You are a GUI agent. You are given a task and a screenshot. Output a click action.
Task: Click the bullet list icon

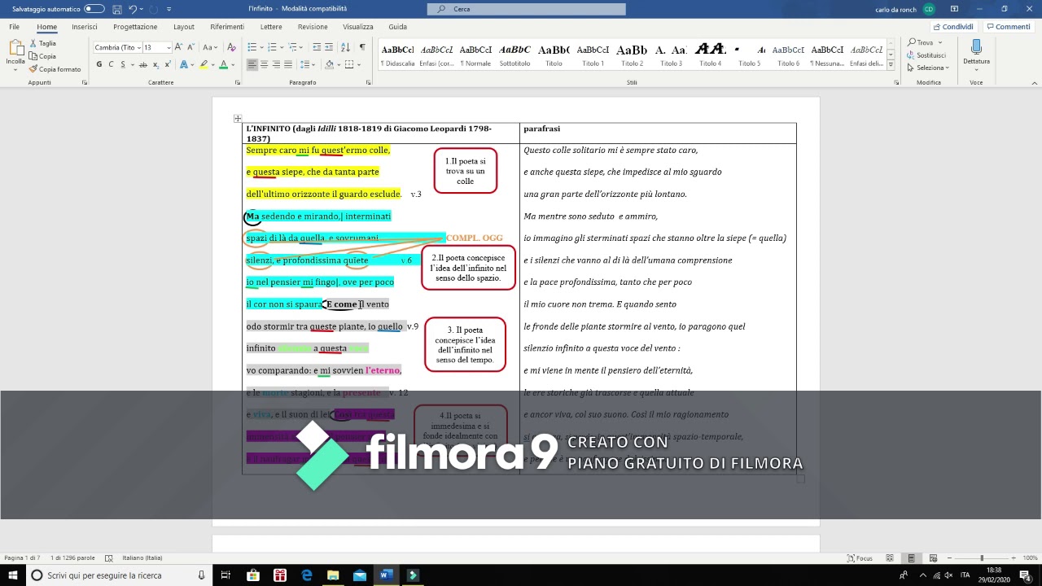click(x=252, y=47)
